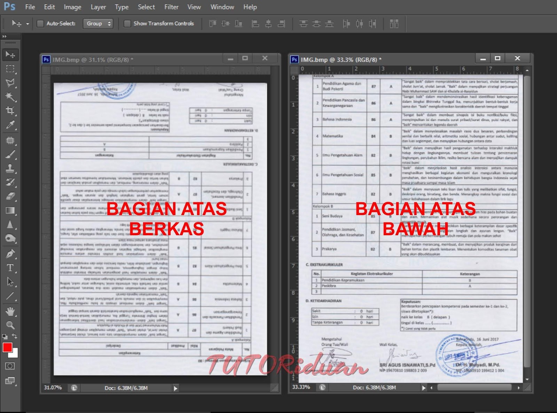Select the Type tool
Screen dimensions: 557x413
(10, 268)
